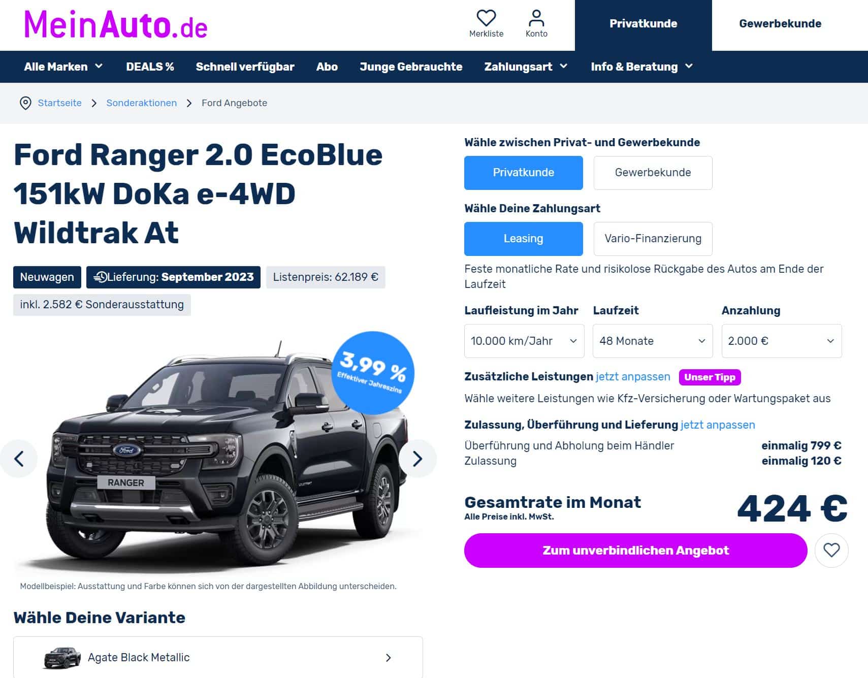
Task: Click Zum unverbindlichen Angebot button
Action: [635, 551]
